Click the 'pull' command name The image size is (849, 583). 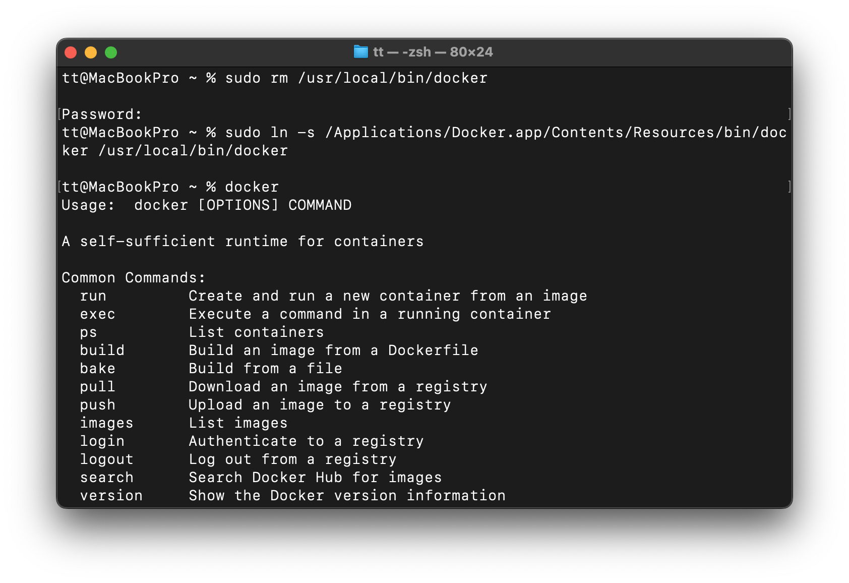(98, 387)
